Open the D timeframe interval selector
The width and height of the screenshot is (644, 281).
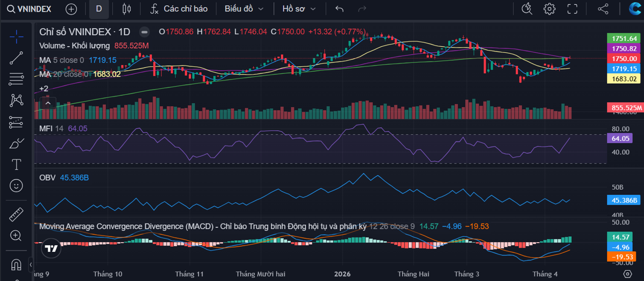[99, 9]
